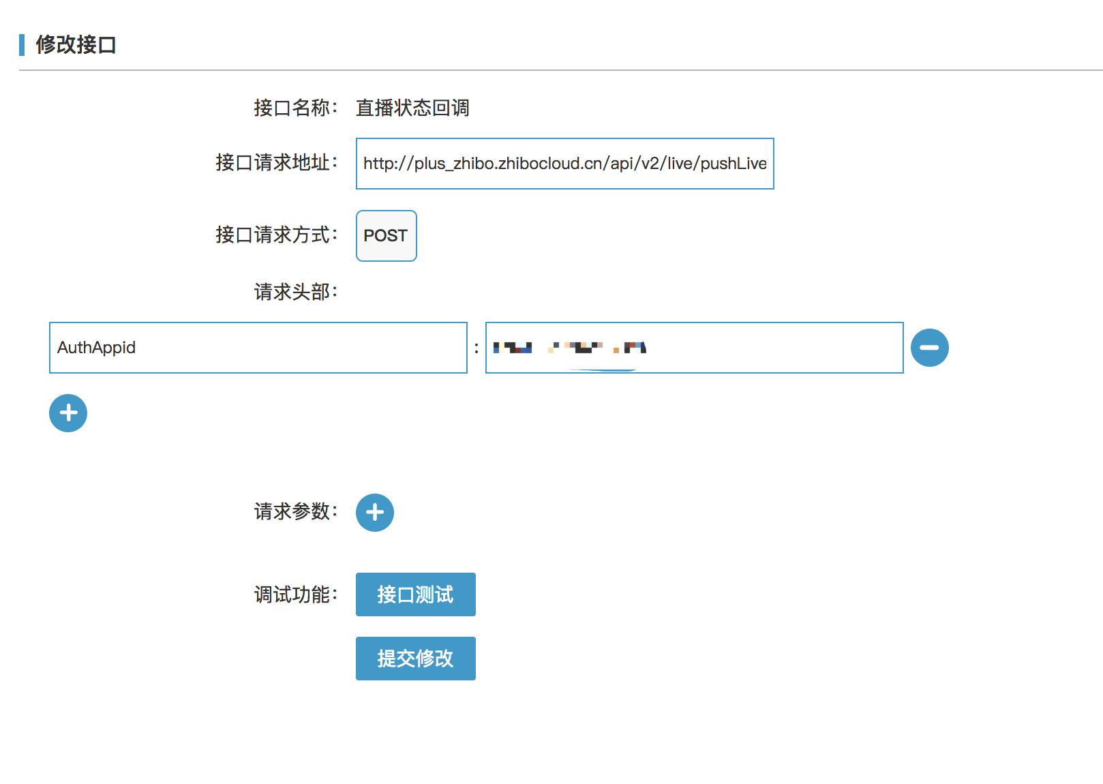The image size is (1103, 784).
Task: Click the 接口请求方式 label
Action: point(277,235)
